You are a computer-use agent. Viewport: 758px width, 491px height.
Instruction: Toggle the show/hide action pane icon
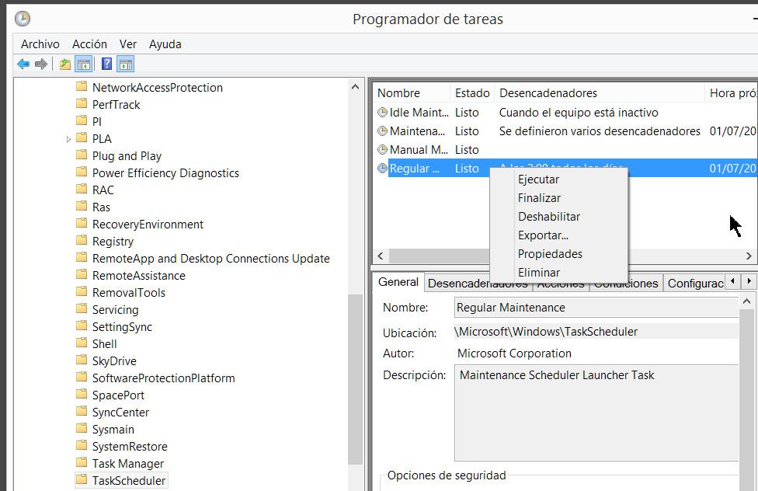click(x=126, y=64)
